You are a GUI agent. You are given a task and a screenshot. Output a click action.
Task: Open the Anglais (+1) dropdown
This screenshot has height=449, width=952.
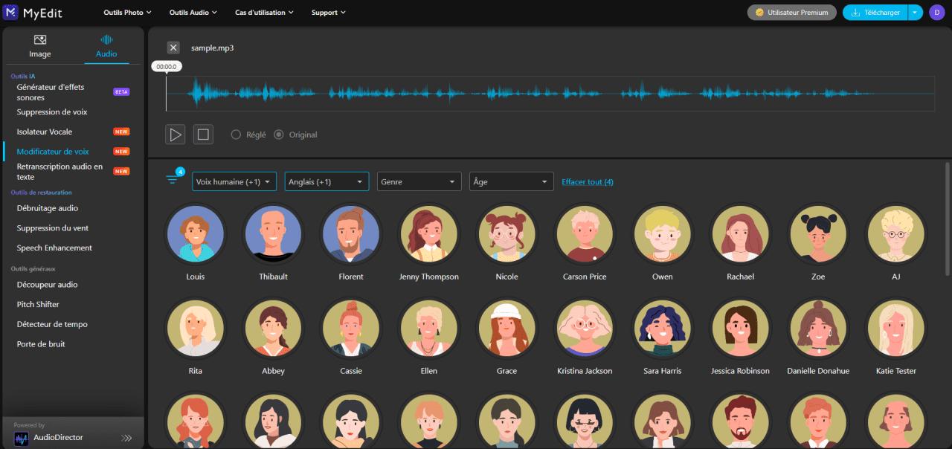point(327,181)
